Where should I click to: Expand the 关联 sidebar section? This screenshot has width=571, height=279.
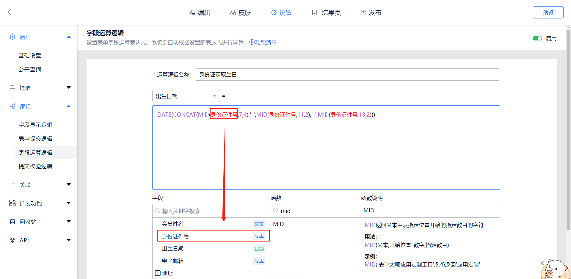tap(69, 185)
